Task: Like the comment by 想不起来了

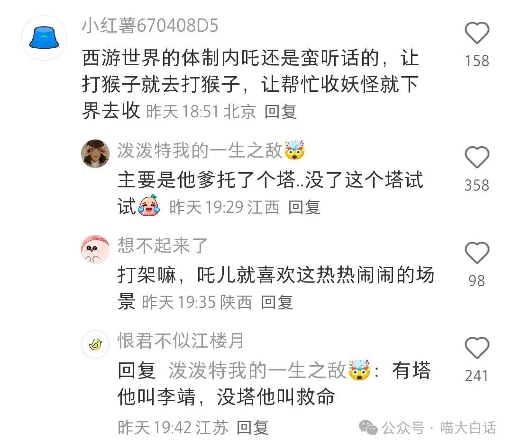Action: point(477,253)
